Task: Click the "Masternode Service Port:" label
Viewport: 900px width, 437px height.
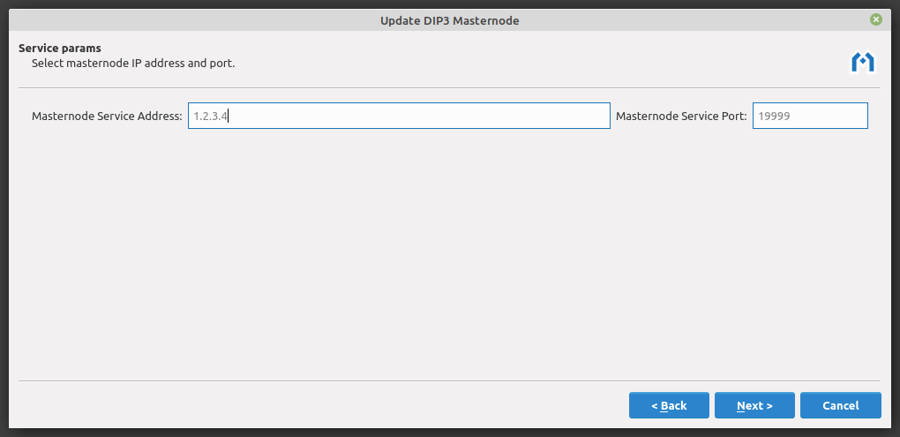Action: (x=681, y=116)
